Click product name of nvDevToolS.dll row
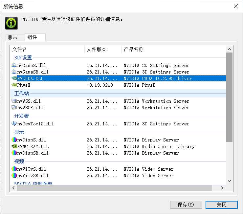243x214 pixels. click(x=156, y=124)
